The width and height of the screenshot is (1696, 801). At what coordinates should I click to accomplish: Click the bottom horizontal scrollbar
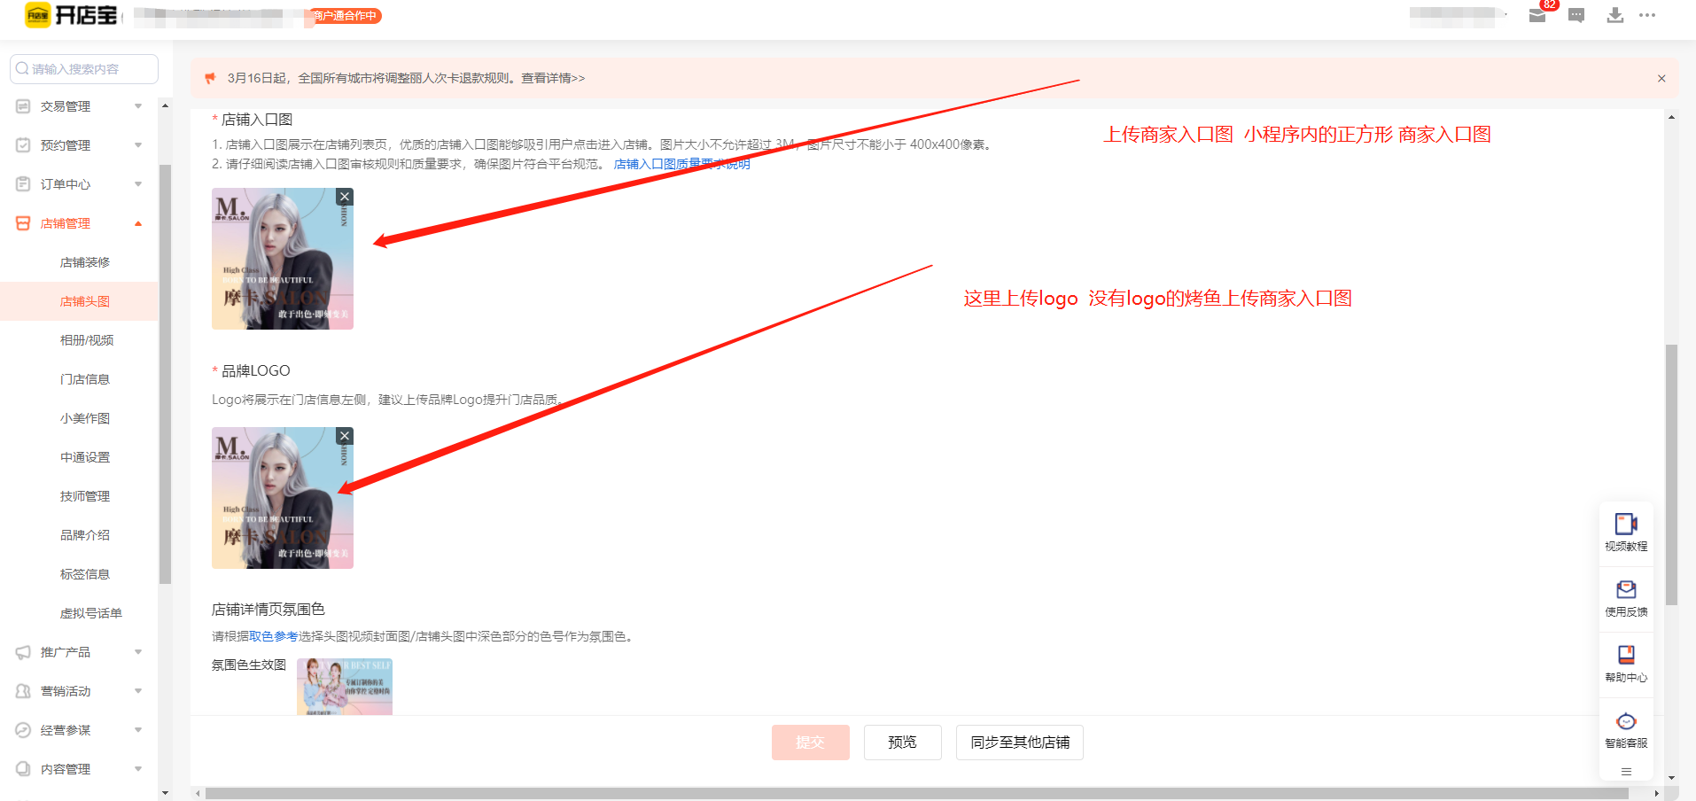[917, 794]
